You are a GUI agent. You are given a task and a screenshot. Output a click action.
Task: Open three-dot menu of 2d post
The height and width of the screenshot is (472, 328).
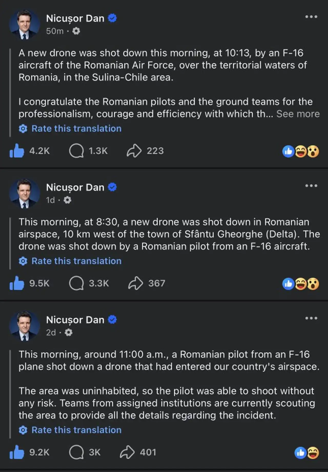(311, 318)
